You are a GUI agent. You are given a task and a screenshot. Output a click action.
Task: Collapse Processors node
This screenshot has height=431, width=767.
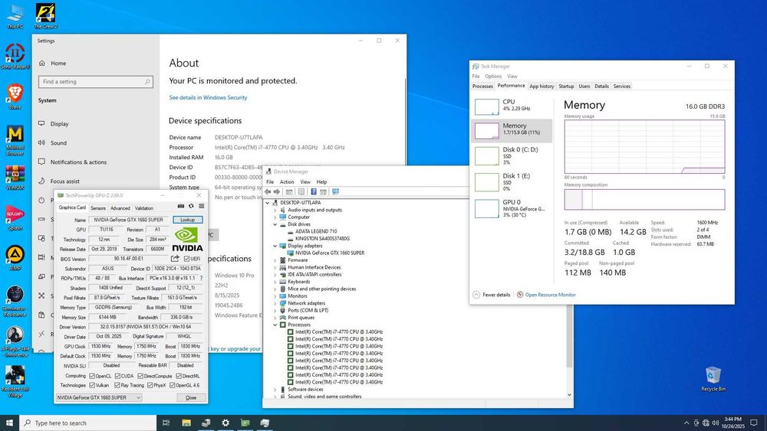pyautogui.click(x=275, y=325)
